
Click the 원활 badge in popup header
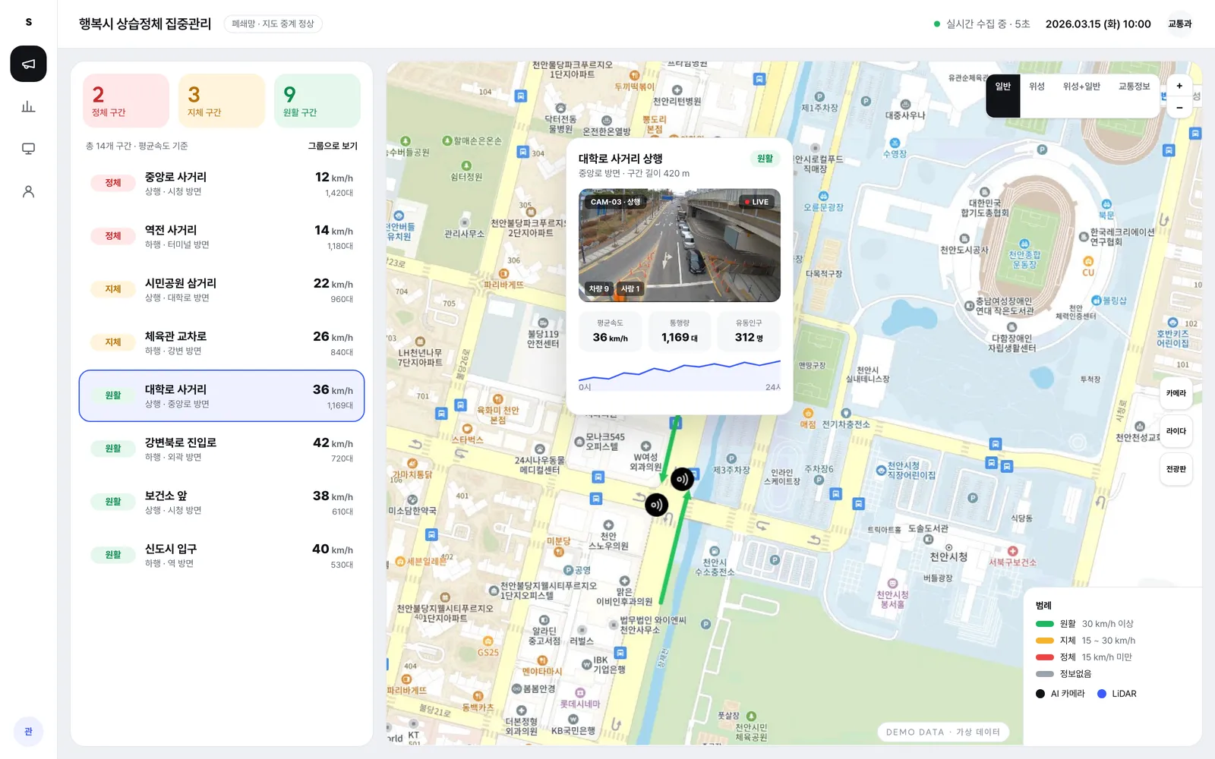click(765, 159)
